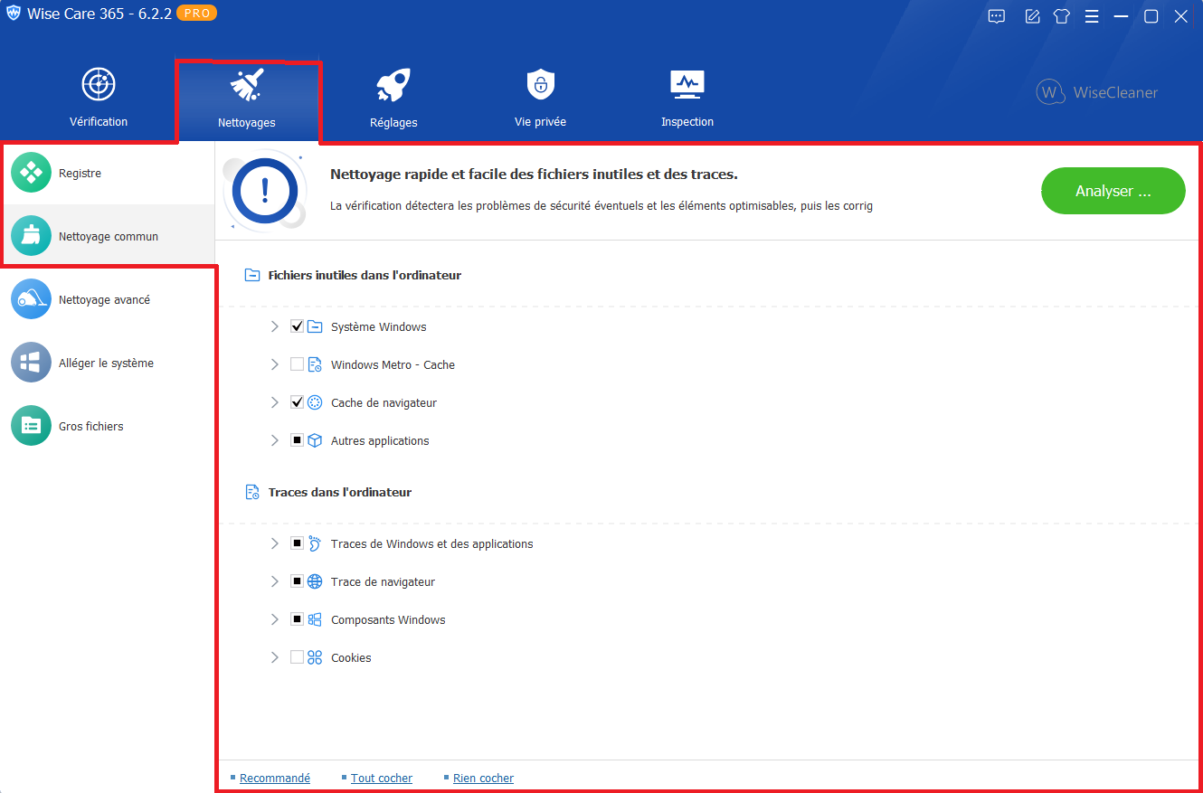Image resolution: width=1203 pixels, height=793 pixels.
Task: Open the feedback chat icon in title bar
Action: pyautogui.click(x=997, y=16)
